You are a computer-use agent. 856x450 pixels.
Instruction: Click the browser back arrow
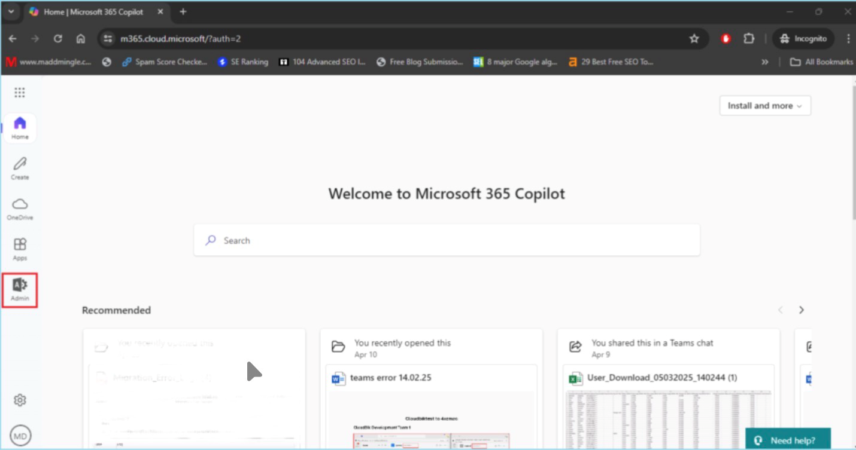(x=13, y=38)
